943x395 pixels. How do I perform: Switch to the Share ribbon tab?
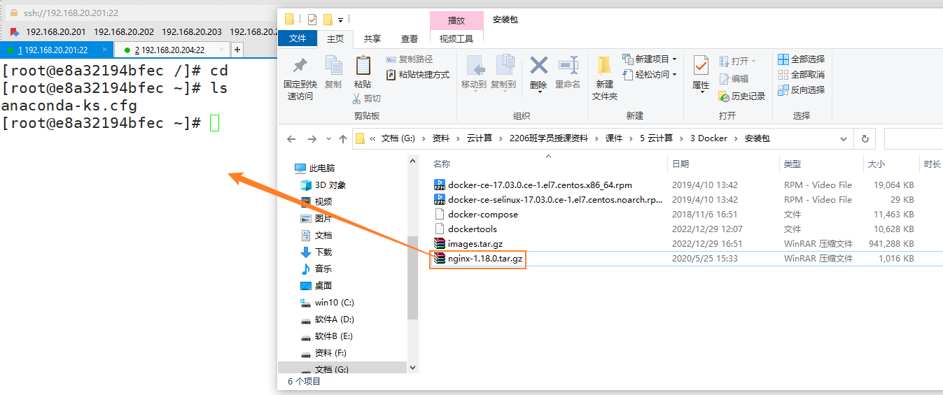pyautogui.click(x=372, y=39)
